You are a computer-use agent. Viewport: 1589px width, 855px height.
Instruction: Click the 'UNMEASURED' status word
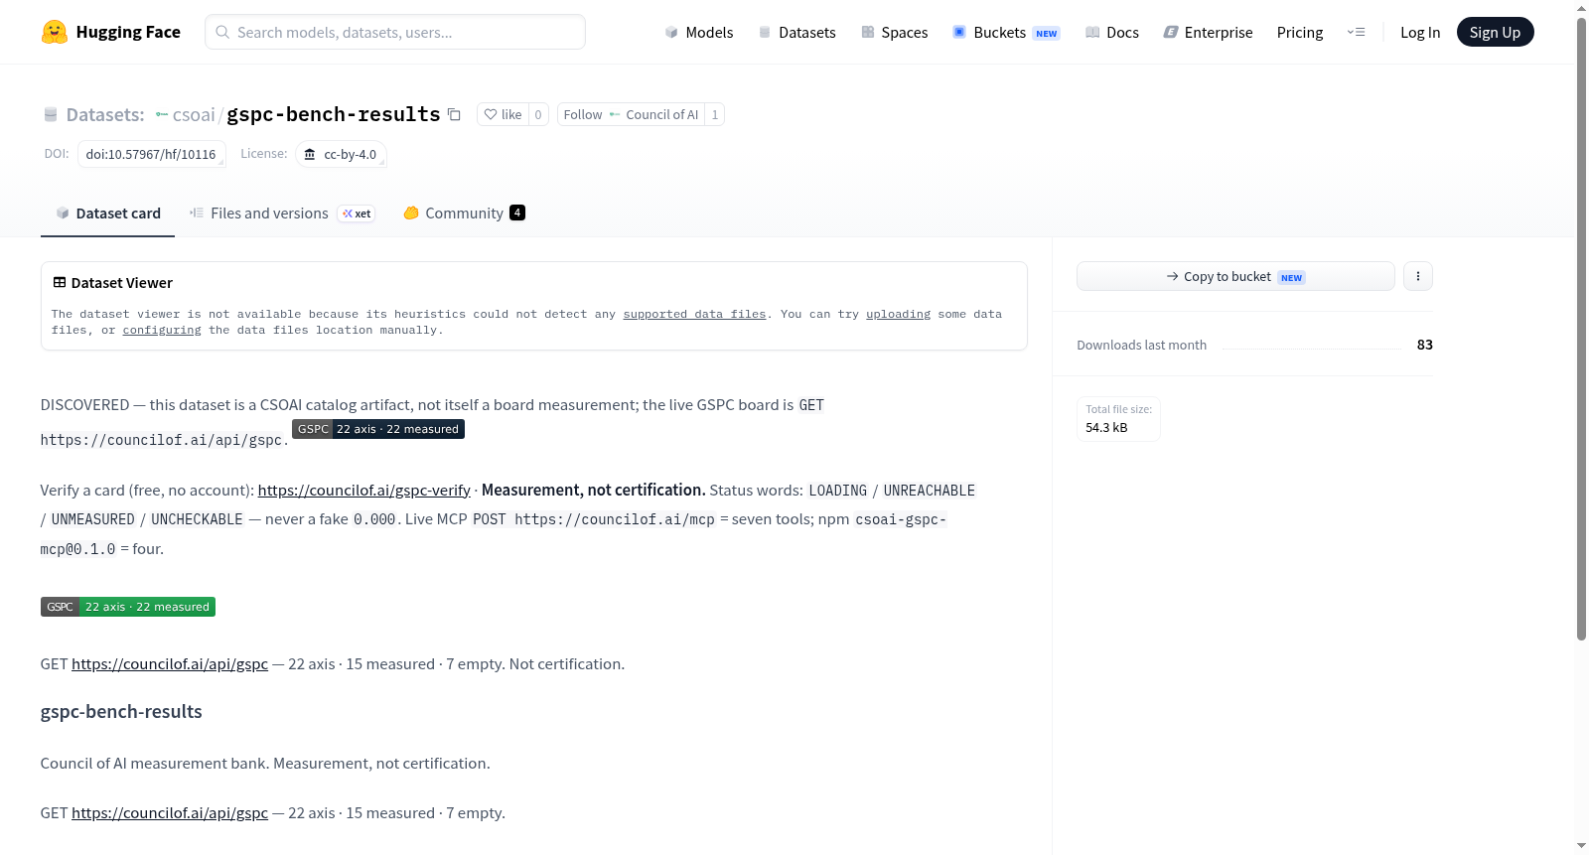pyautogui.click(x=93, y=519)
